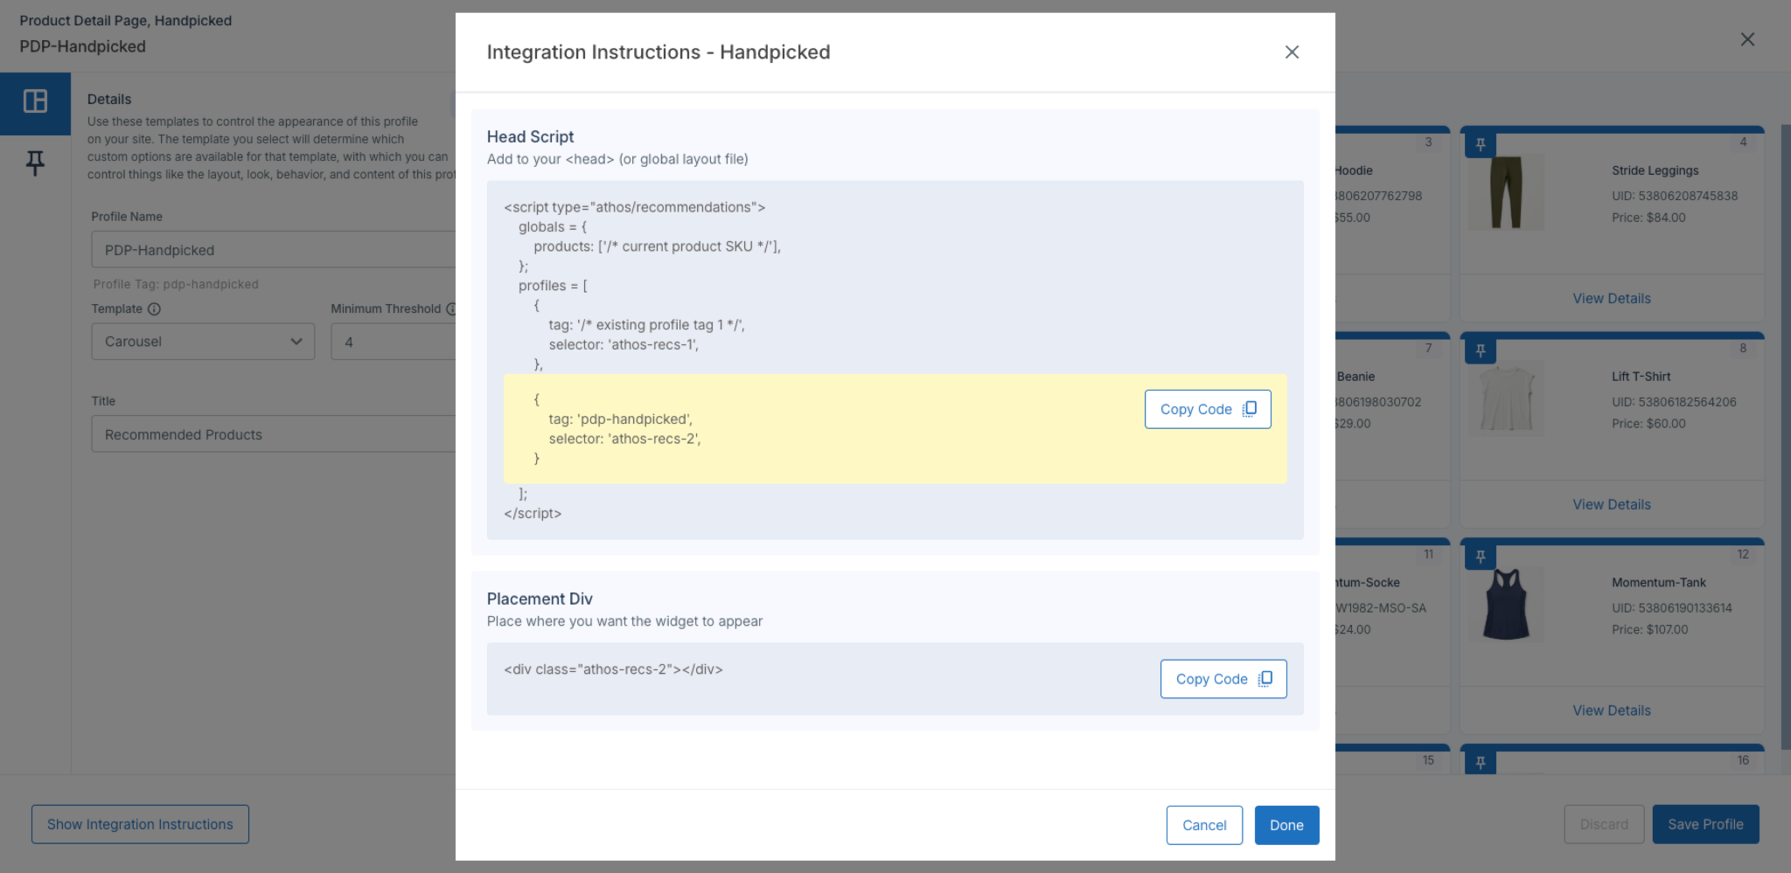Click the Profile Name input field

(x=273, y=250)
